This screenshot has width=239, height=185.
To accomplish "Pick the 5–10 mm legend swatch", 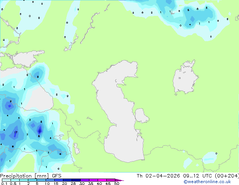I will point(41,180).
